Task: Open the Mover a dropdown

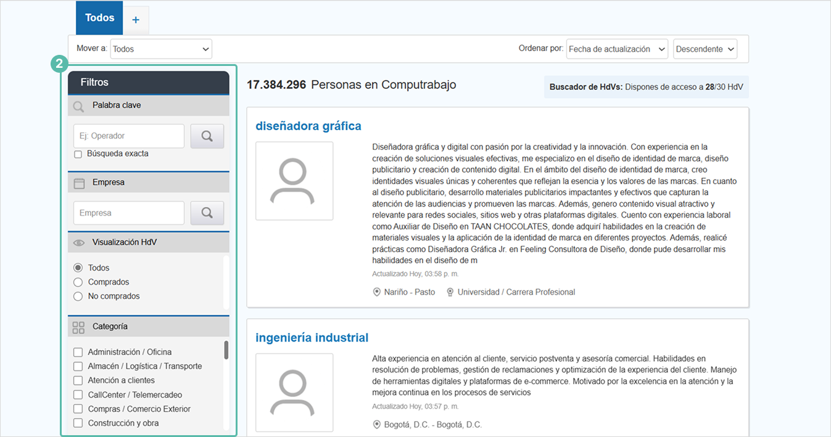Action: click(x=160, y=49)
